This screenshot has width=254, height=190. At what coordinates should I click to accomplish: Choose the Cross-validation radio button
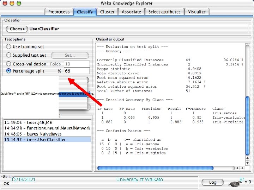click(26, 64)
